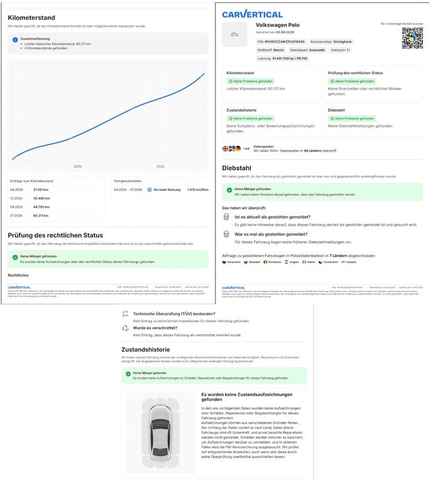433x482 pixels.
Task: Click the 2026 label on the mileage chart
Action: [x=160, y=166]
